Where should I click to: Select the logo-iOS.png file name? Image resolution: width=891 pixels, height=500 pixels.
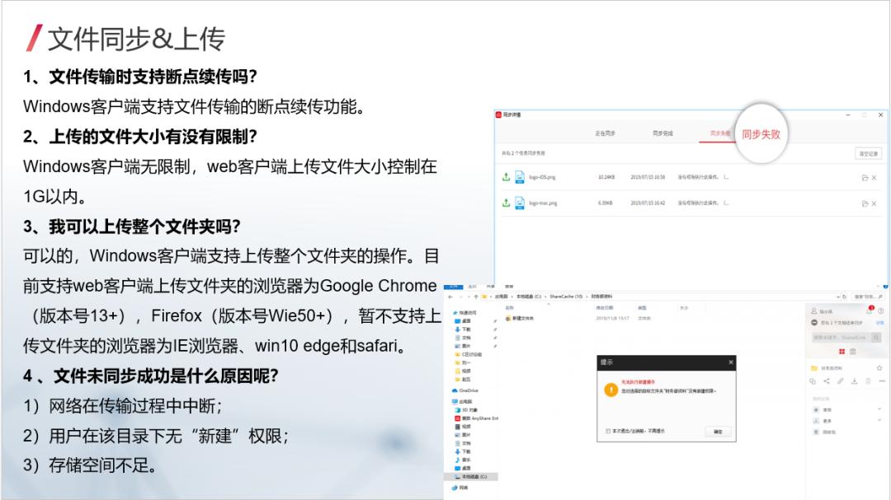coord(542,178)
